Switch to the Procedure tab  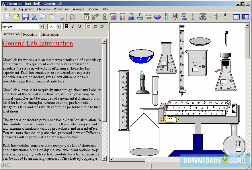30,35
